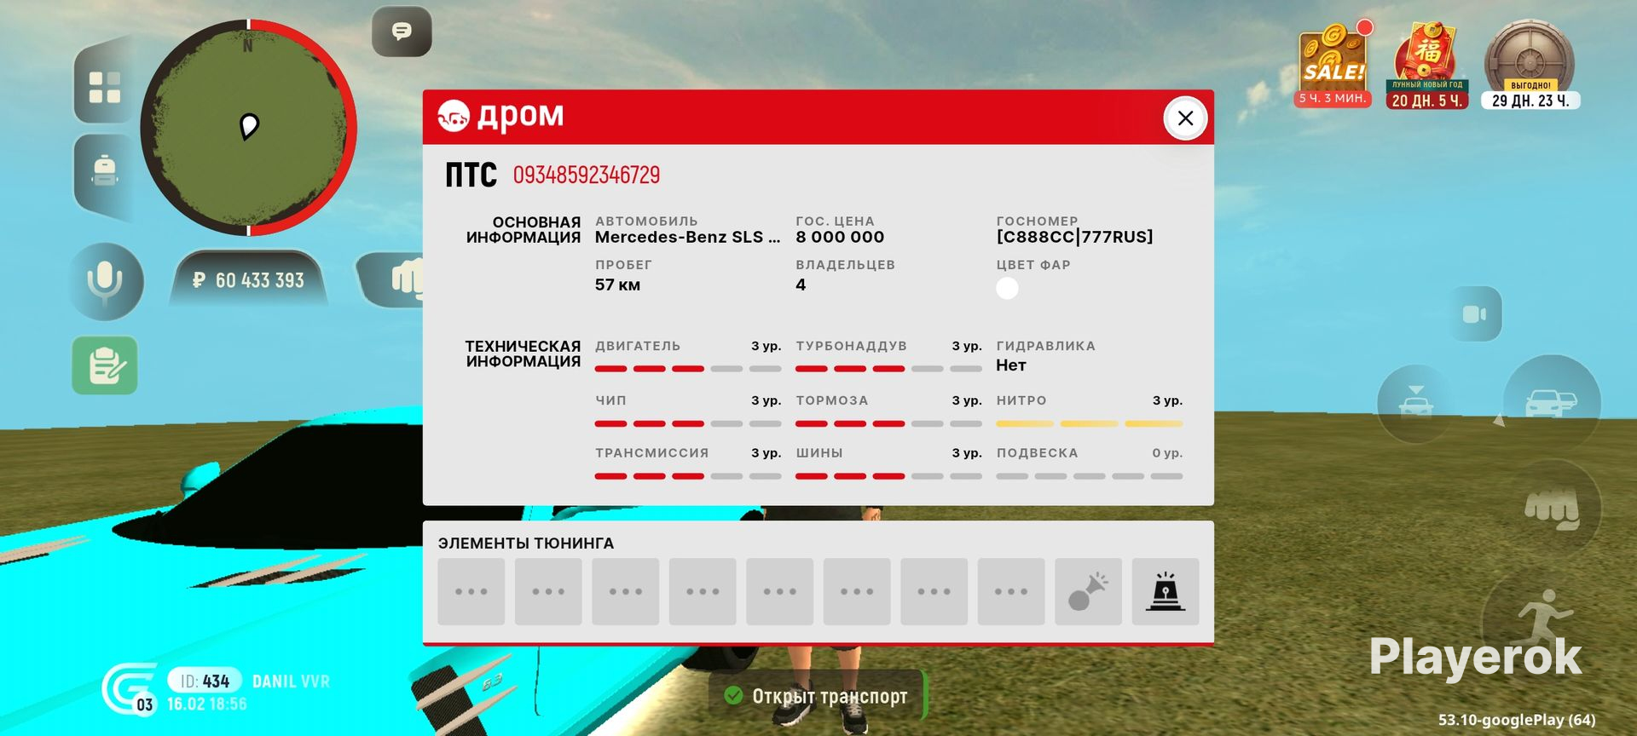Select the siren beacon tuning element
1637x736 pixels.
(1166, 591)
